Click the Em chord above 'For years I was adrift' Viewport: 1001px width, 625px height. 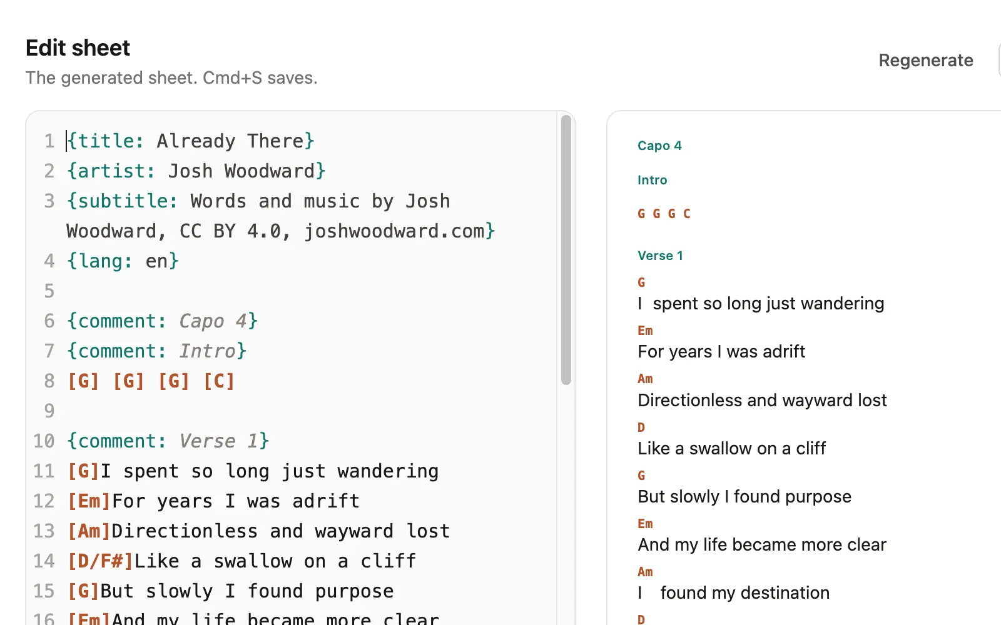(x=645, y=331)
